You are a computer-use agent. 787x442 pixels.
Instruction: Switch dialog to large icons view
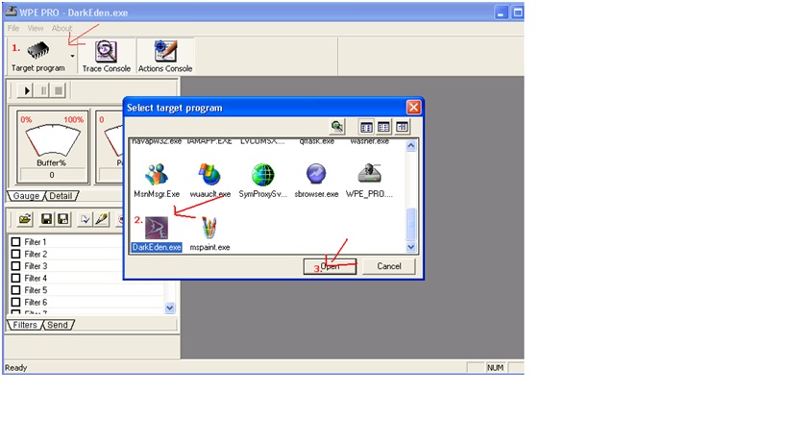pyautogui.click(x=366, y=127)
